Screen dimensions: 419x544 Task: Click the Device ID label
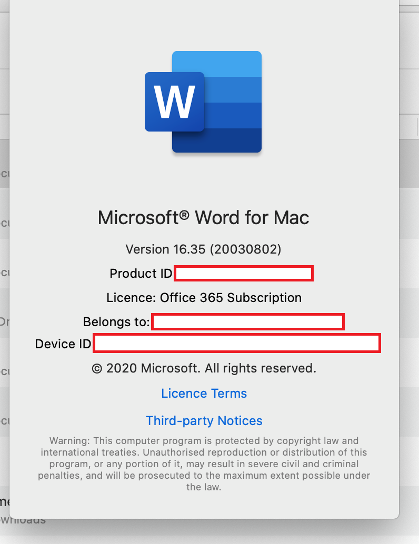coord(63,344)
